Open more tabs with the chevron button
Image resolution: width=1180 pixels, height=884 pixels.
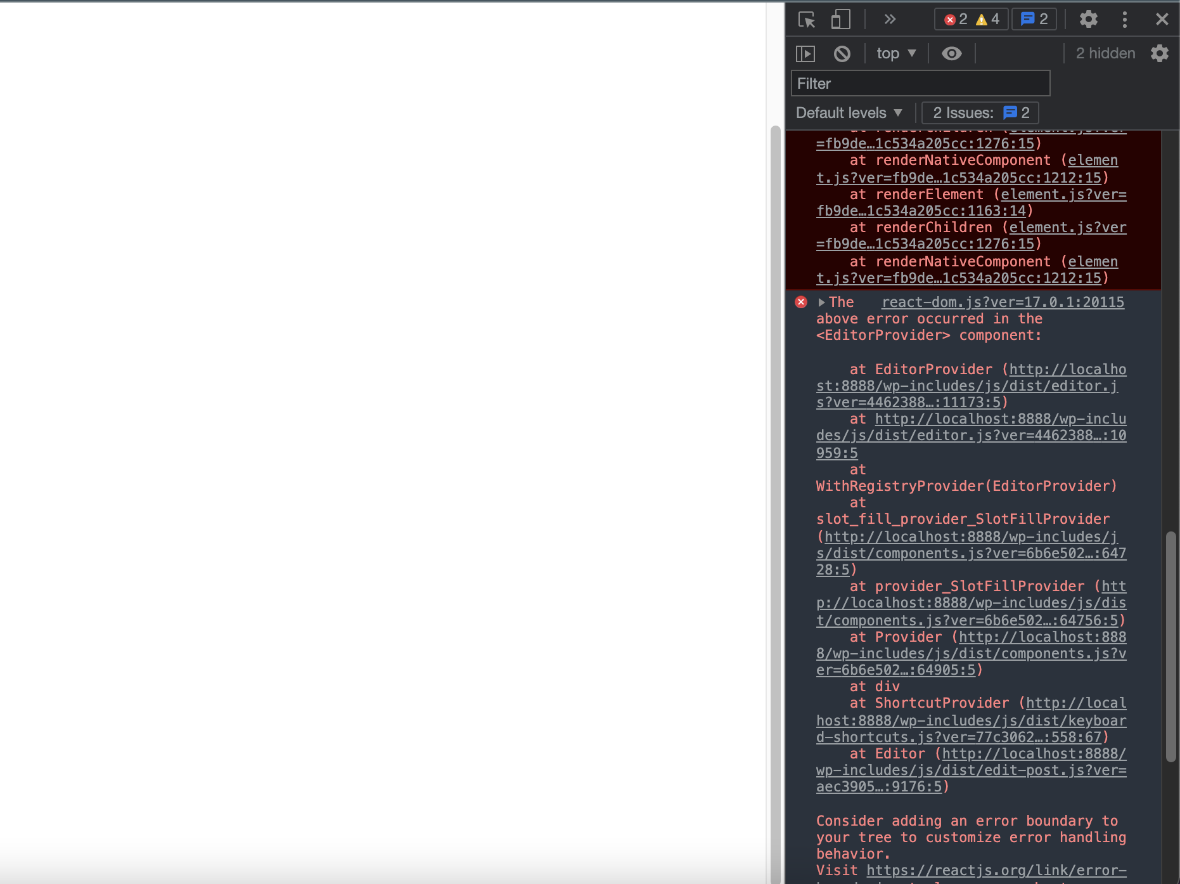(x=890, y=19)
